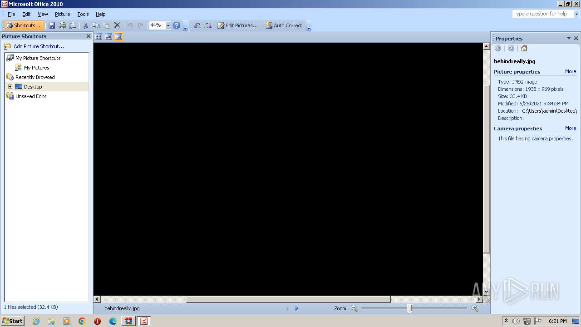Viewport: 581px width, 327px height.
Task: Click the Undo arrow icon
Action: 130,25
